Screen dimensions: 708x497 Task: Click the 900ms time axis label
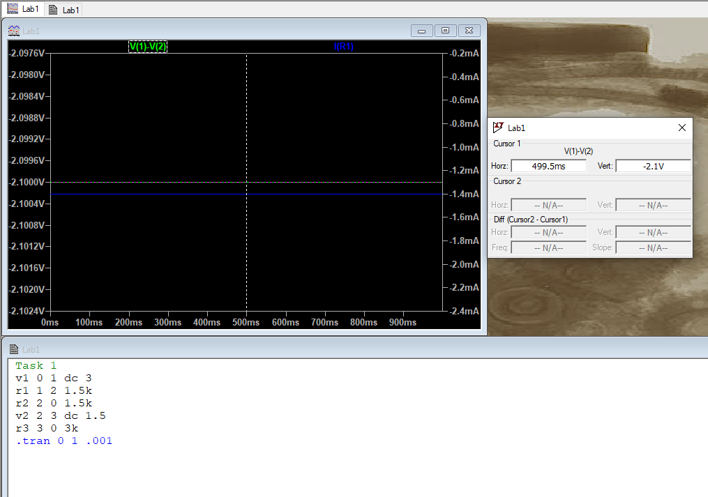(x=402, y=322)
